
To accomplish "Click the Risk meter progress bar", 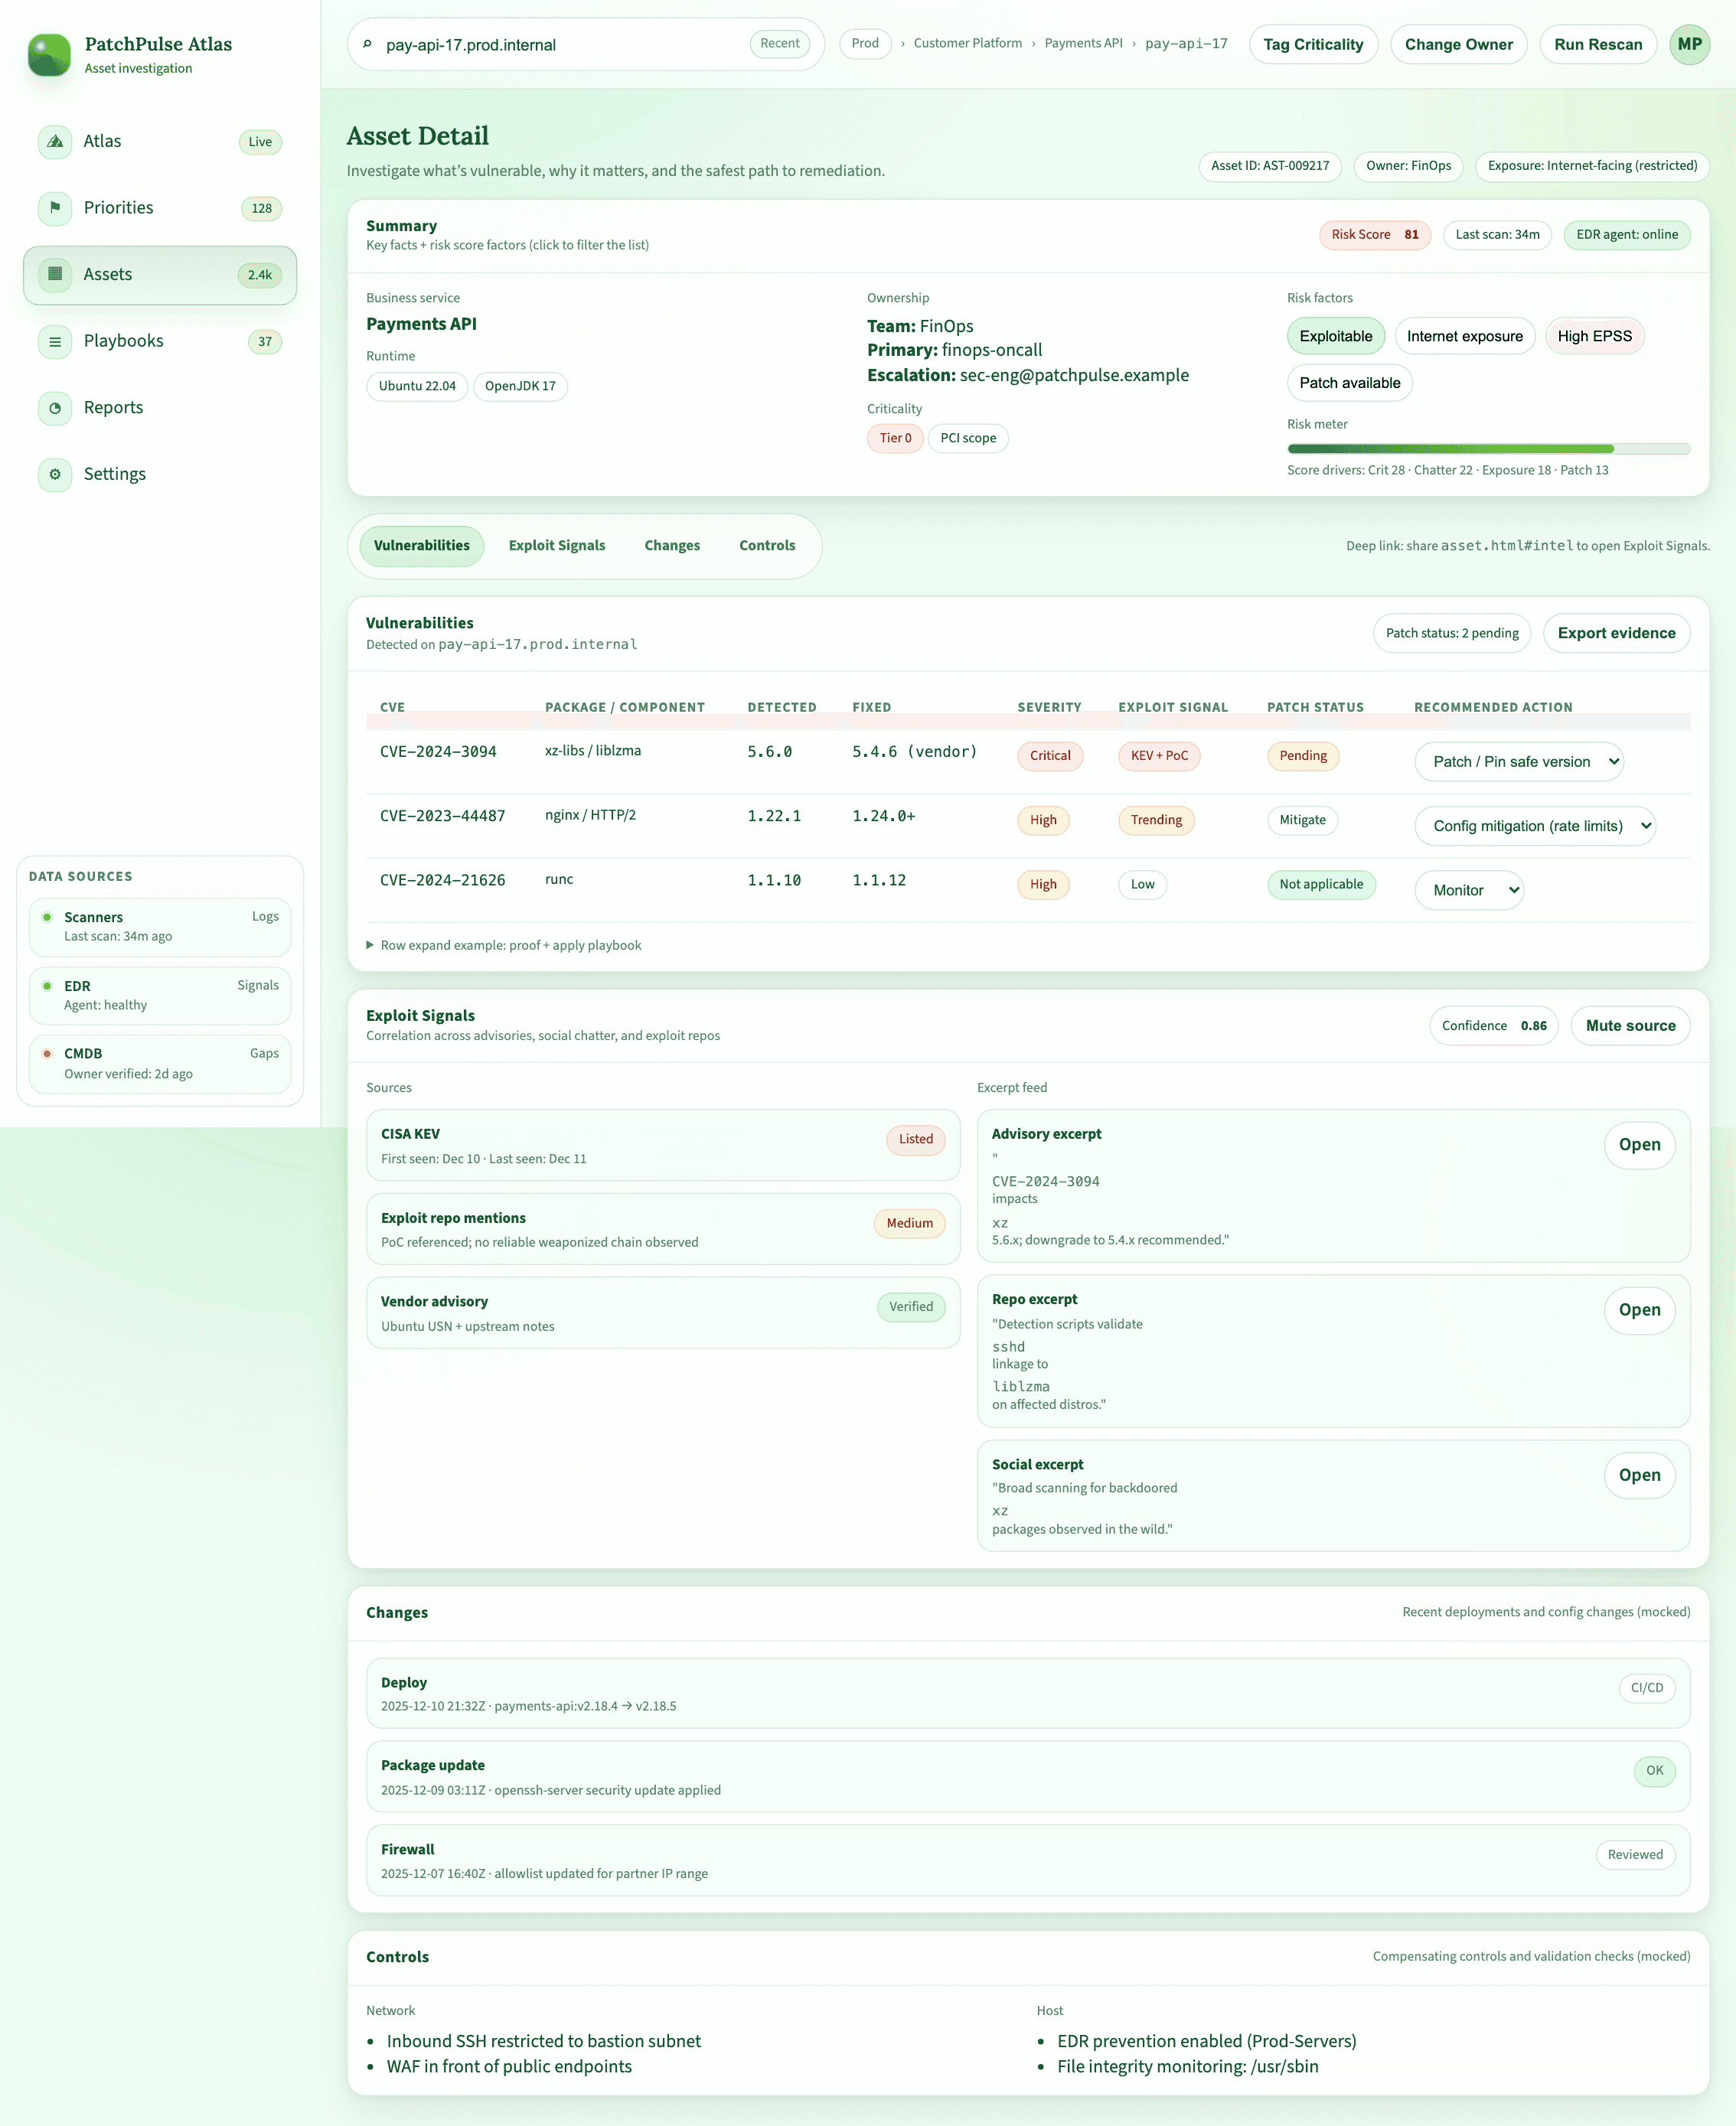I will (1489, 448).
